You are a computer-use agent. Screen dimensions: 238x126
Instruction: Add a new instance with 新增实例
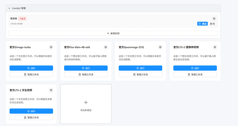click(113, 33)
